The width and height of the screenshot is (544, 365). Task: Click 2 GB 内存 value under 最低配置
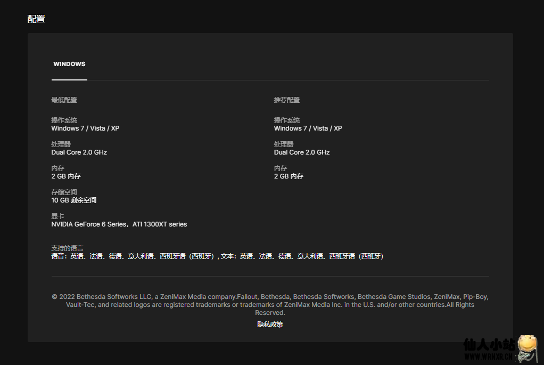(66, 176)
